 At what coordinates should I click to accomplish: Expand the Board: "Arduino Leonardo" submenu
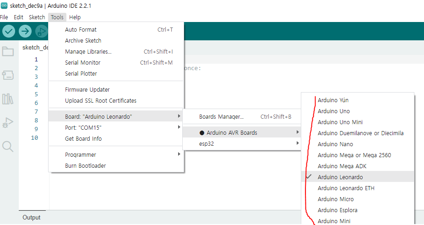116,117
